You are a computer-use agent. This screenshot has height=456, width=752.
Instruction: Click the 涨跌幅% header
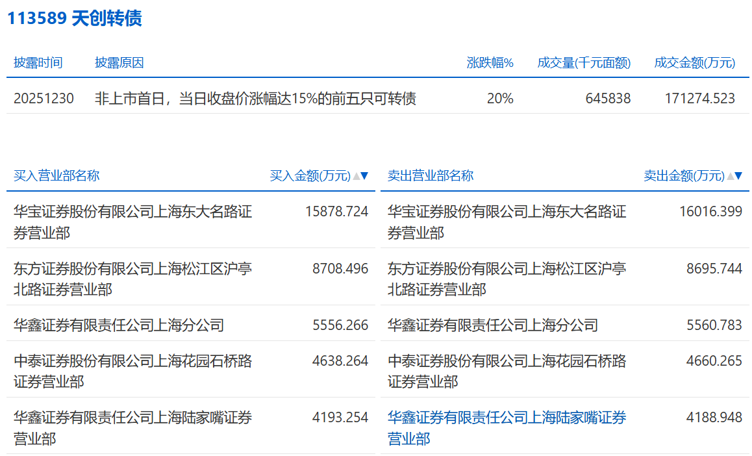pyautogui.click(x=490, y=63)
